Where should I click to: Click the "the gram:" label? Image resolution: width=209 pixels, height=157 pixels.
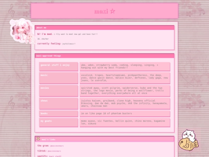[x=43, y=146]
